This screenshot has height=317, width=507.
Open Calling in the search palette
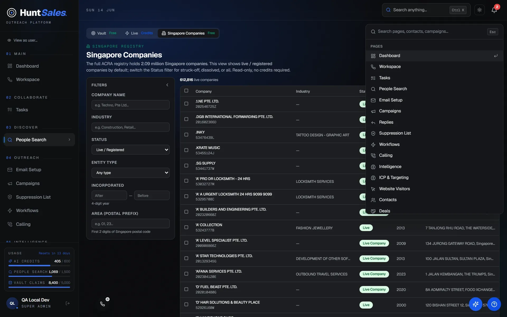click(434, 155)
